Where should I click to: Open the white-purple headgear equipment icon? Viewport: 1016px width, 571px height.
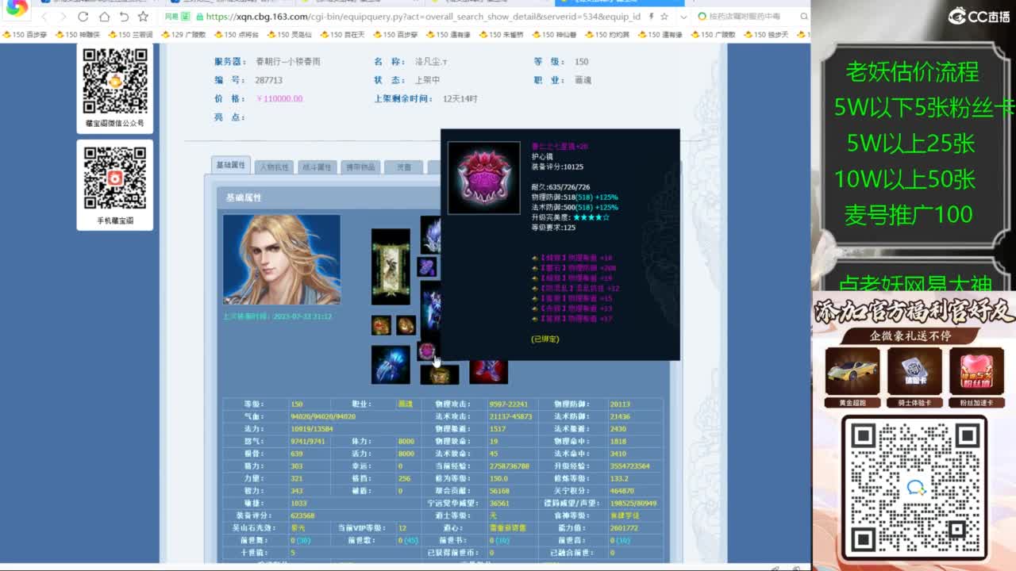[x=430, y=235]
